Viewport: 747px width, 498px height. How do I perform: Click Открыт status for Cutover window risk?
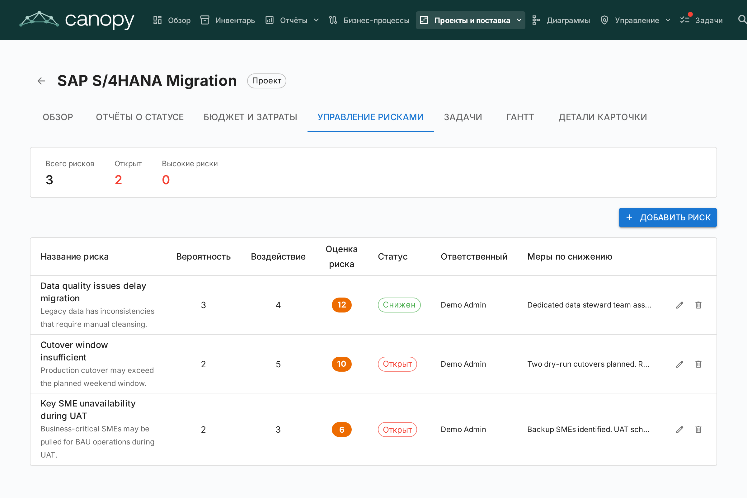(397, 364)
